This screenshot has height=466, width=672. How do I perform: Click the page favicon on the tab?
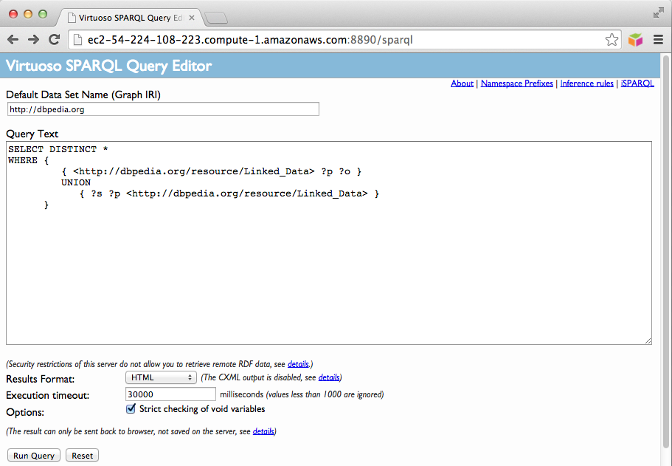pyautogui.click(x=72, y=16)
